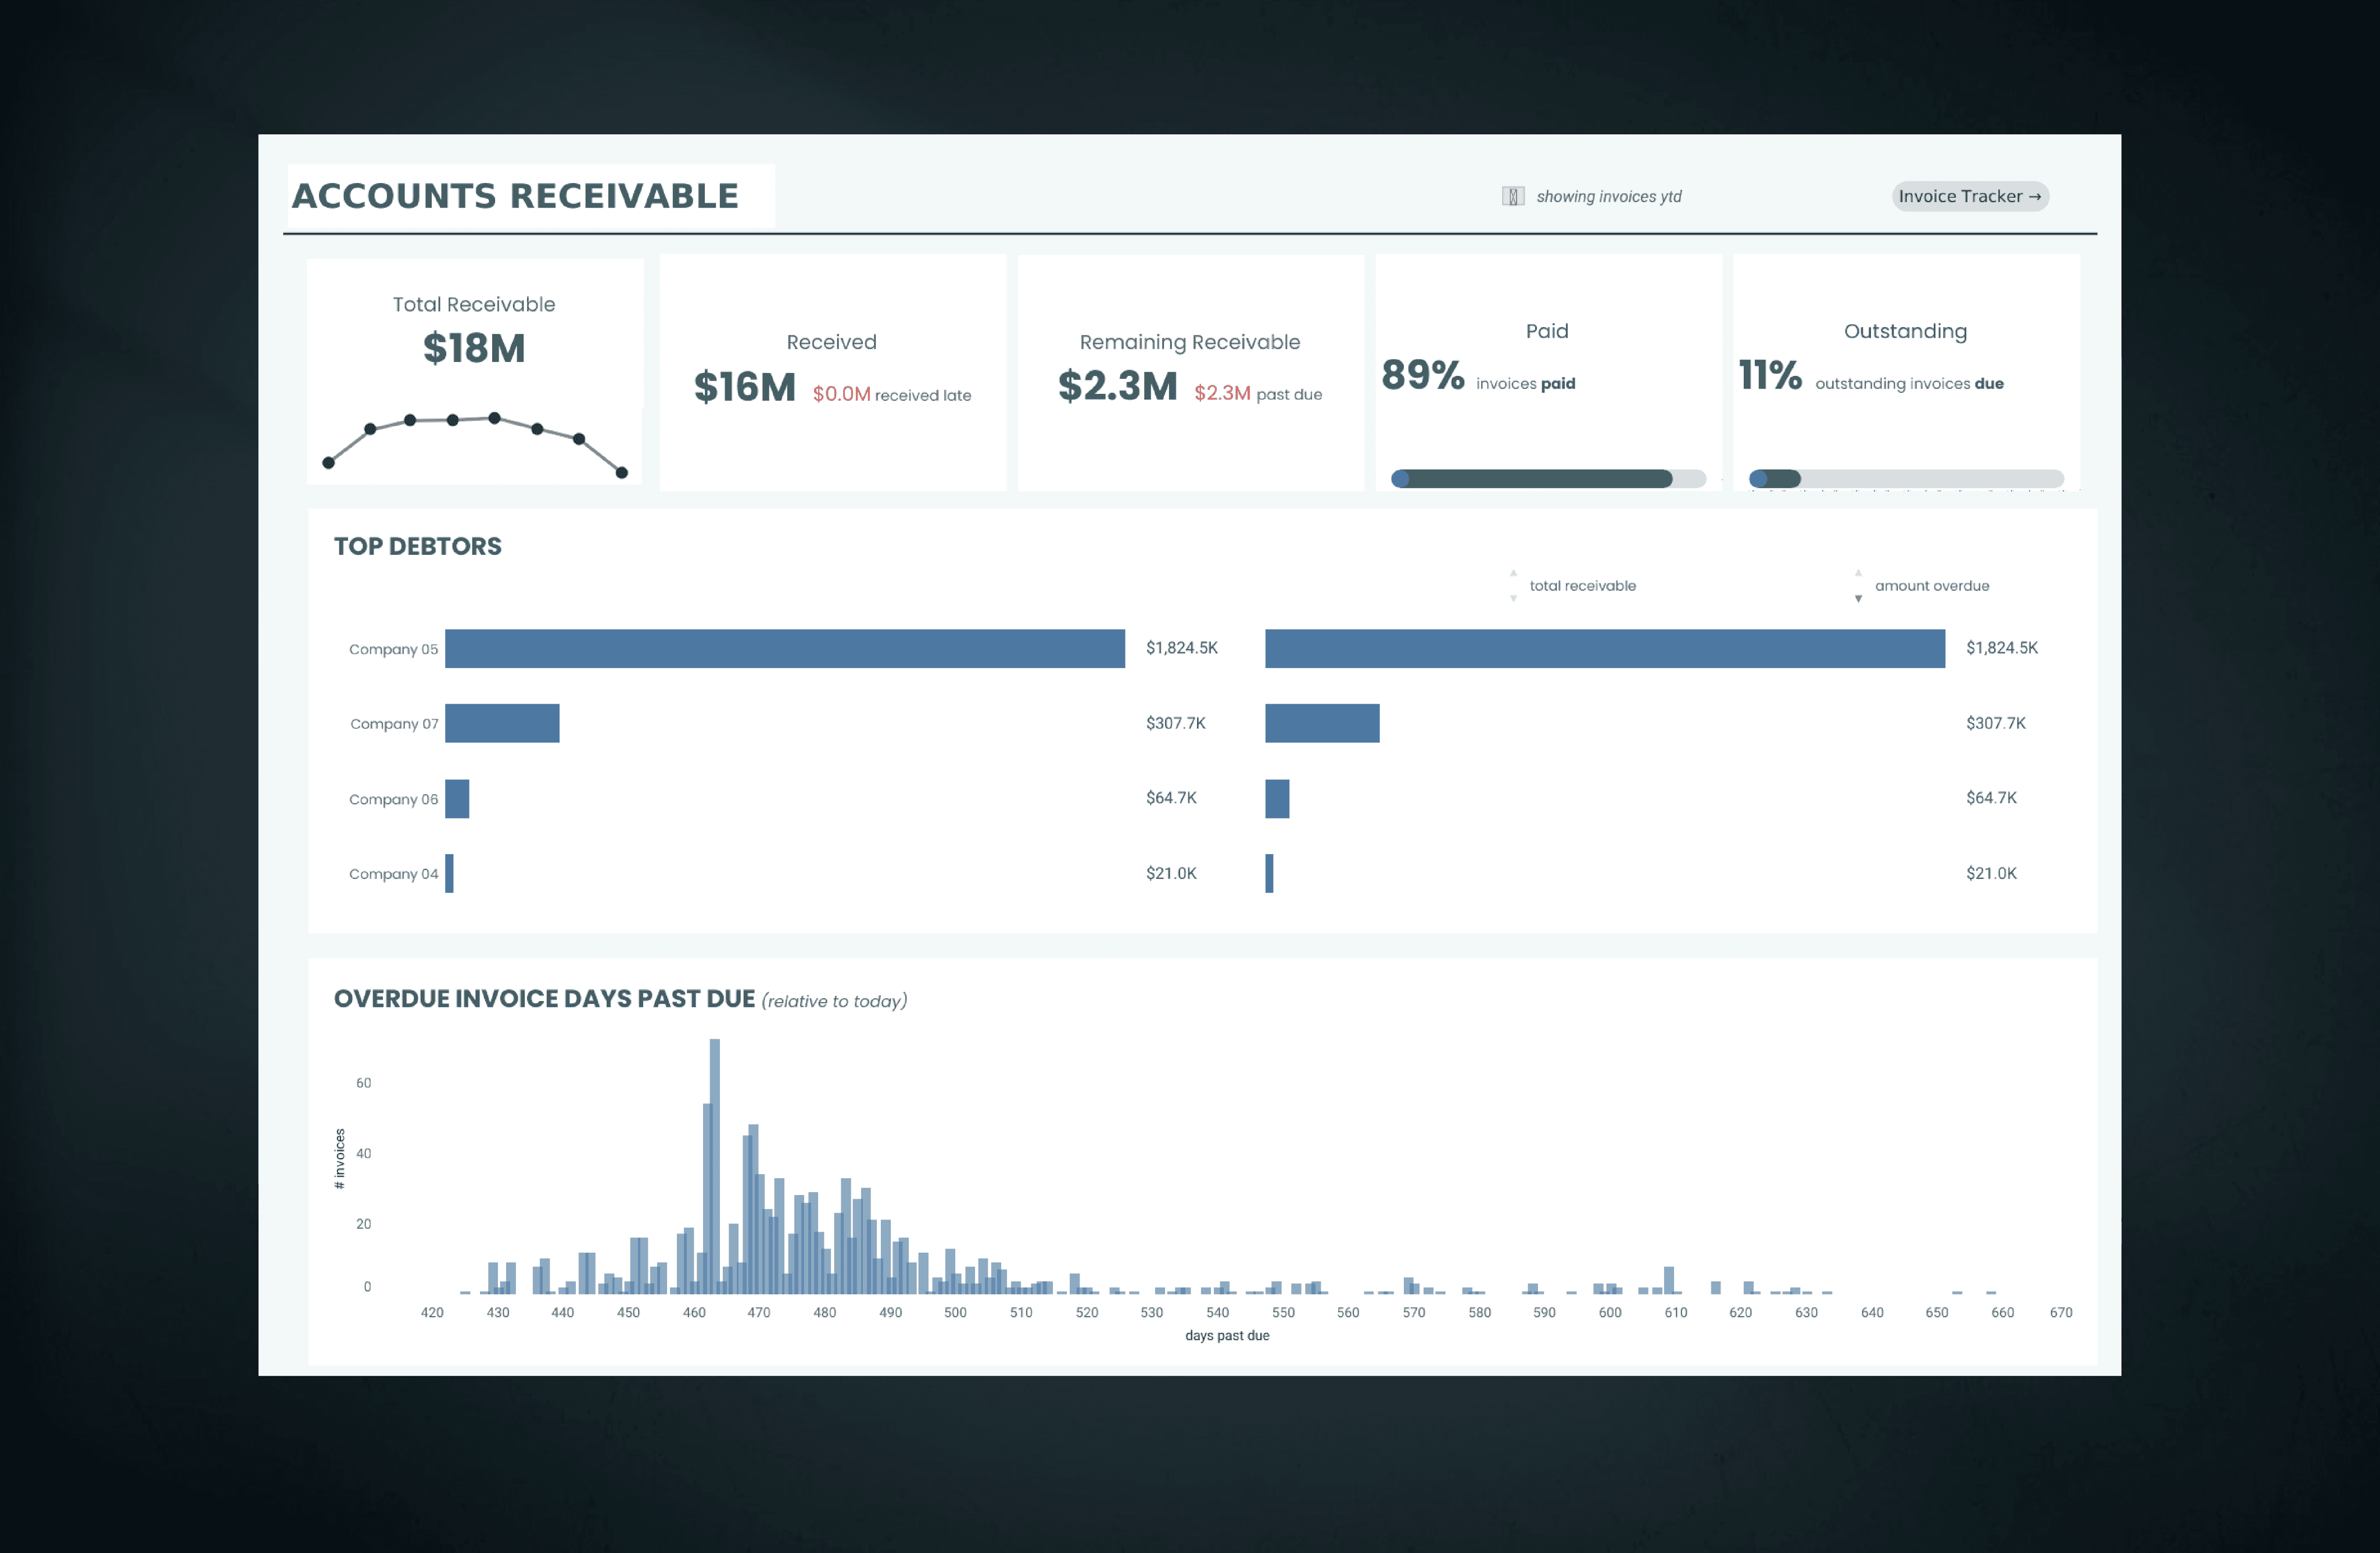Sort amount overdue descending with down arrow
Screen dimensions: 2380x1553
pos(1858,599)
